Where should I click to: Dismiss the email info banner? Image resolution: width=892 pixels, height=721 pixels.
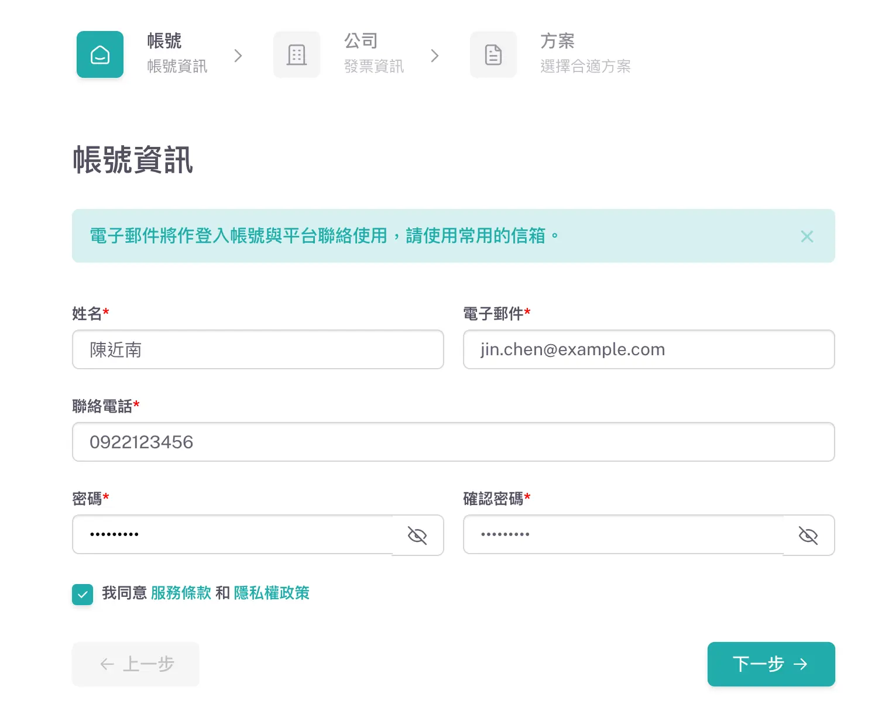pos(807,236)
